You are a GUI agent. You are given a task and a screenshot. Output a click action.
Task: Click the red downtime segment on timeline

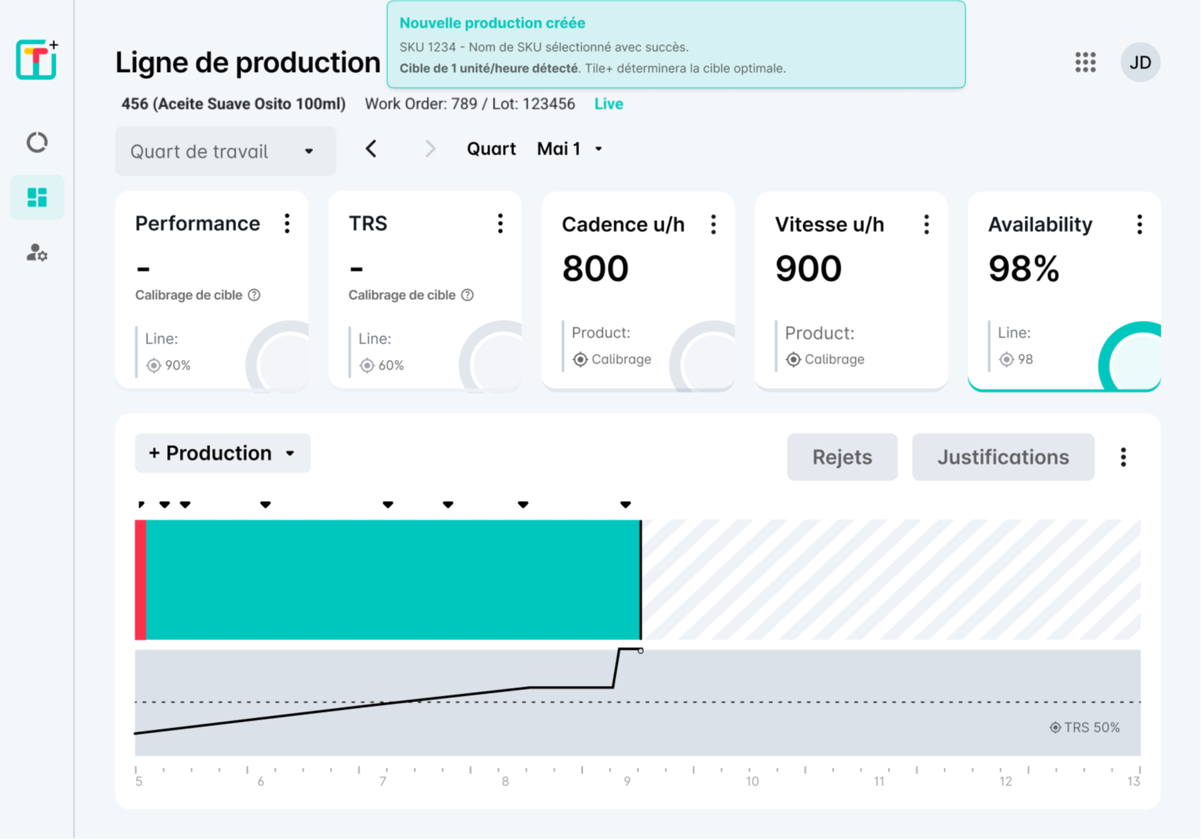point(140,579)
